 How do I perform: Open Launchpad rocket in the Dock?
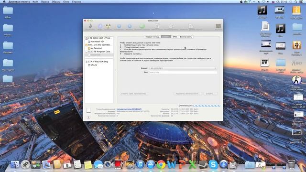(x=25, y=164)
